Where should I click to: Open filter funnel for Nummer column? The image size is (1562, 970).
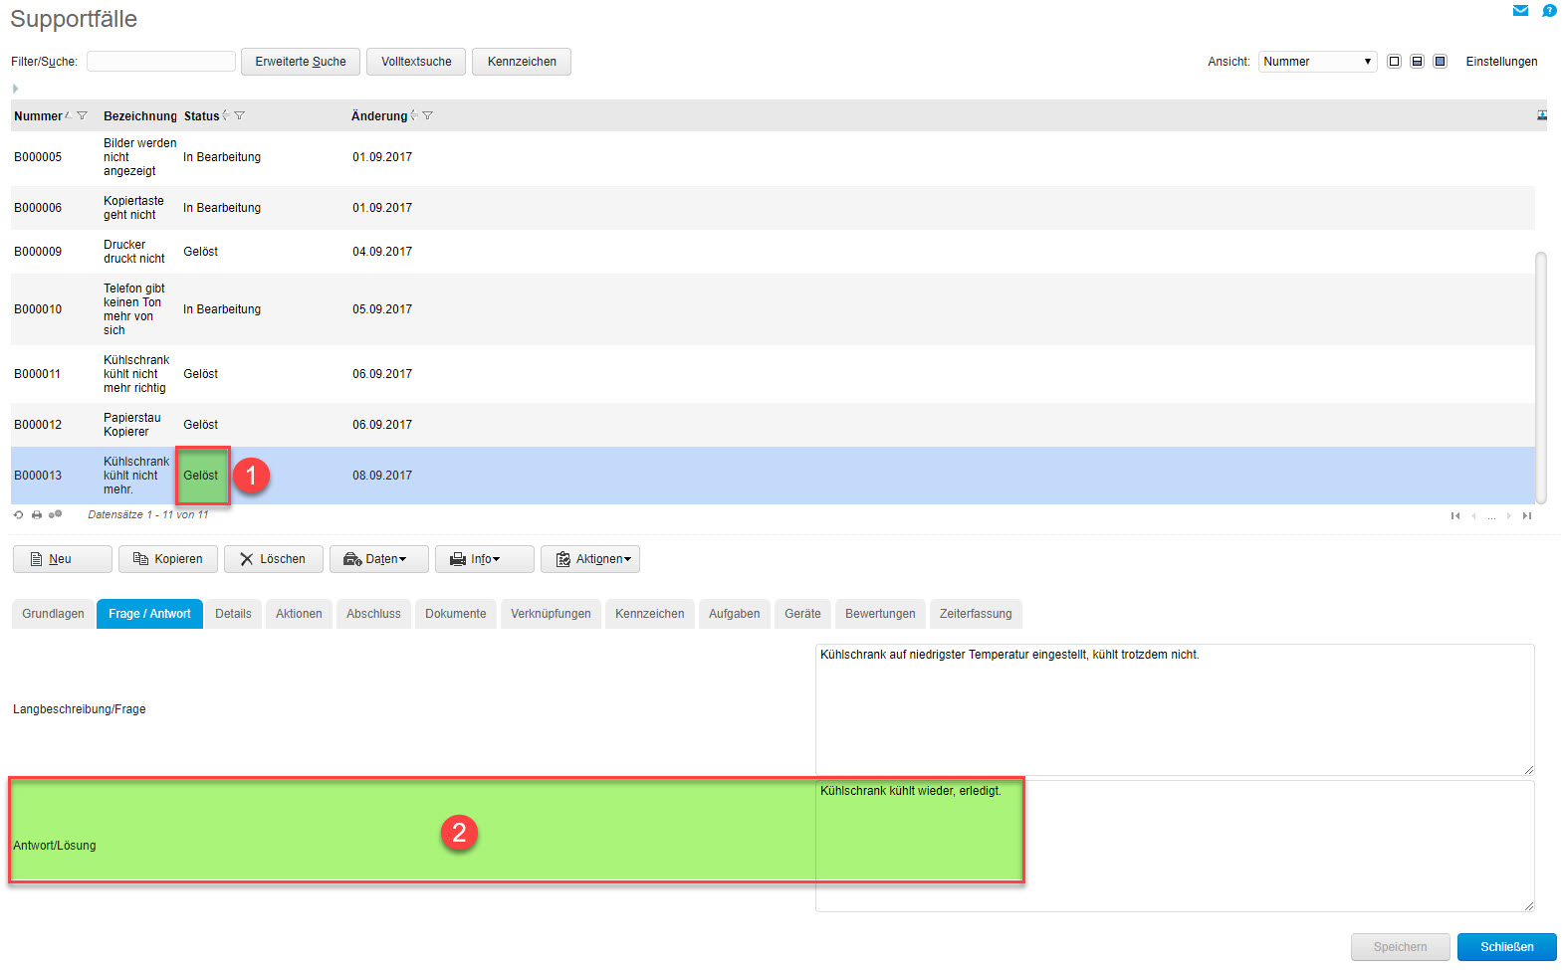[x=82, y=116]
